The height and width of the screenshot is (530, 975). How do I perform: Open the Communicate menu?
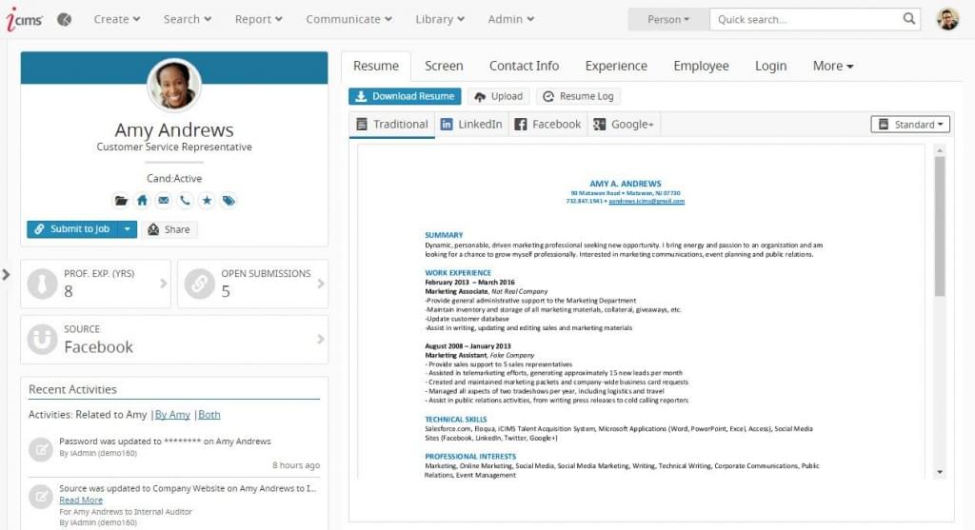[348, 19]
